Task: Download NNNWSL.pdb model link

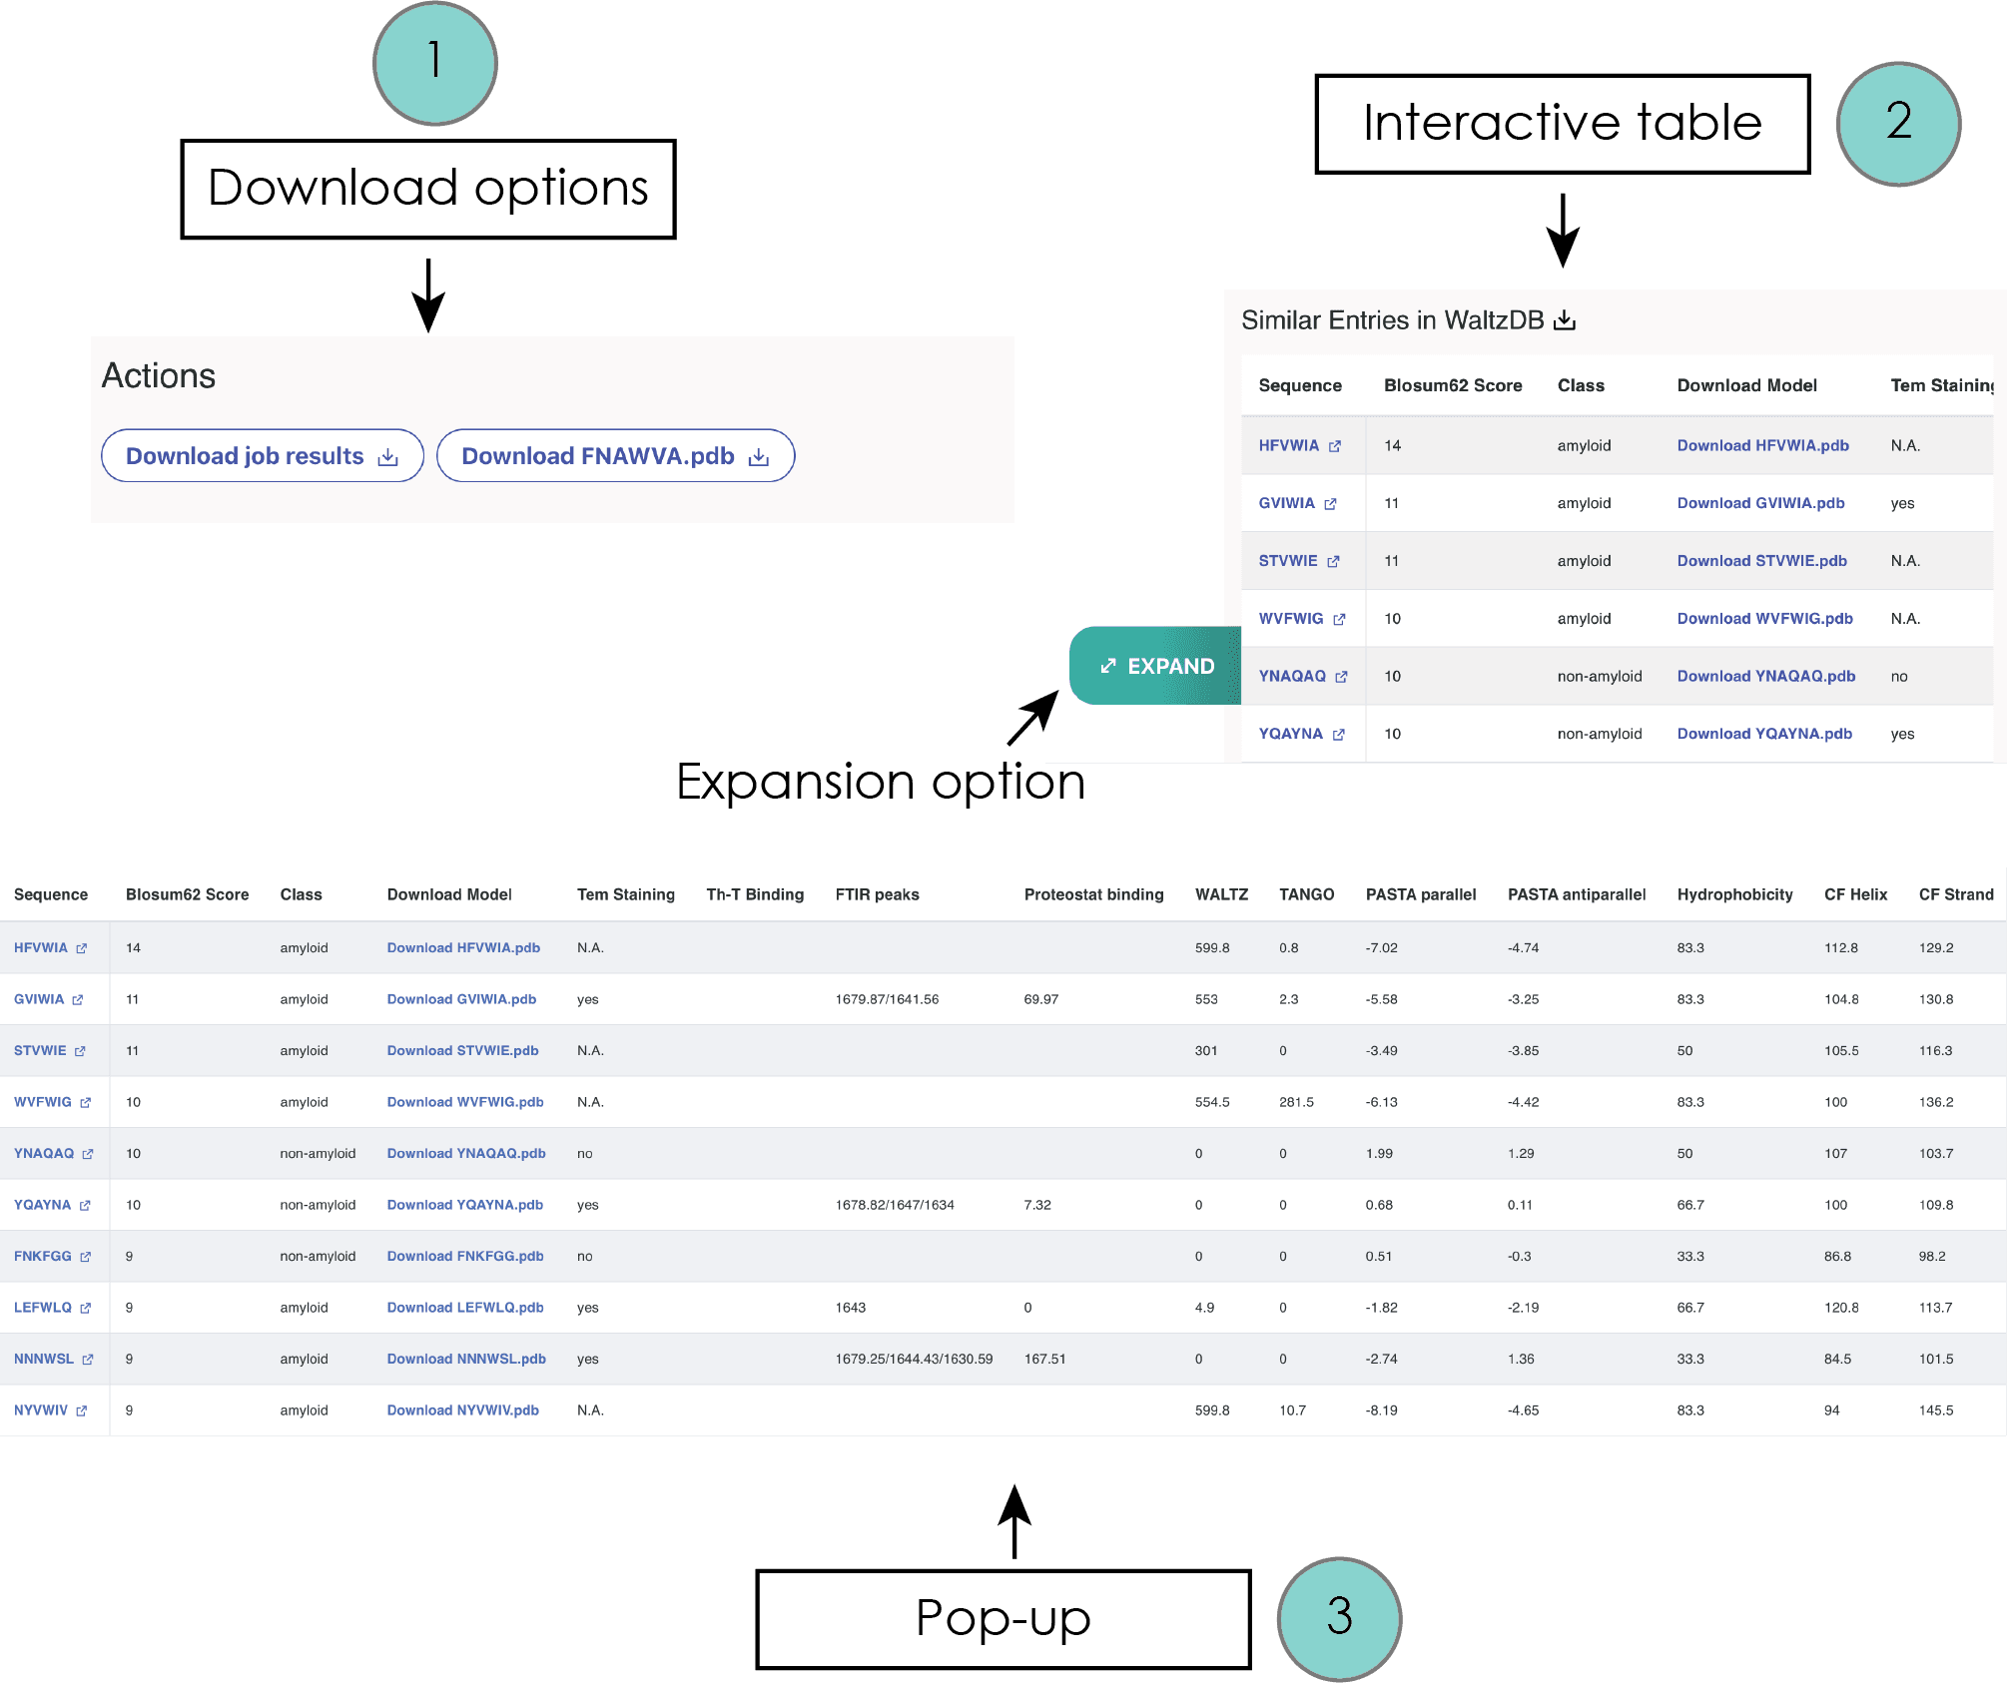Action: click(466, 1359)
